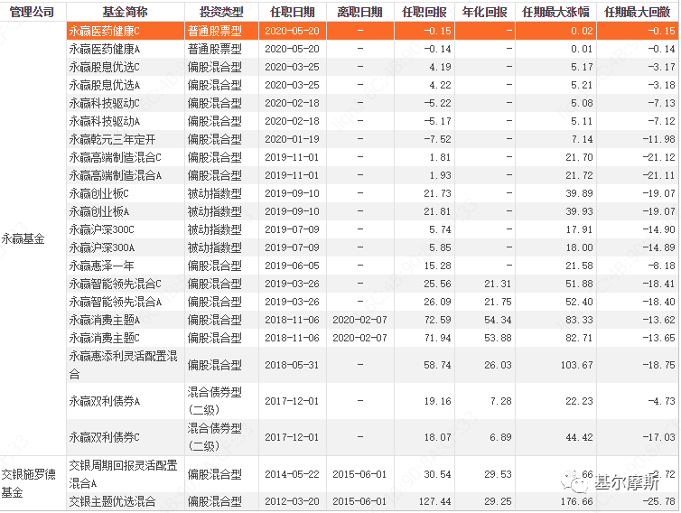The image size is (681, 513).
Task: Click the 基金简称 column header
Action: [x=125, y=12]
